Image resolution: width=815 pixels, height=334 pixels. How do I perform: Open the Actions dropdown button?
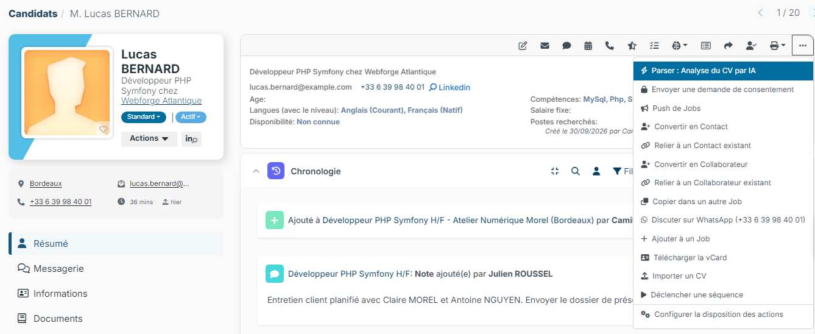tap(149, 138)
